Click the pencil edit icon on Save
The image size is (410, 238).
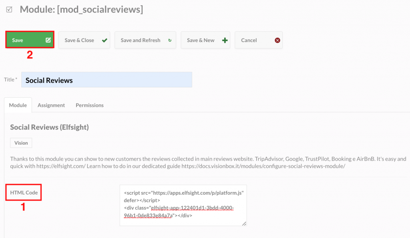point(48,40)
